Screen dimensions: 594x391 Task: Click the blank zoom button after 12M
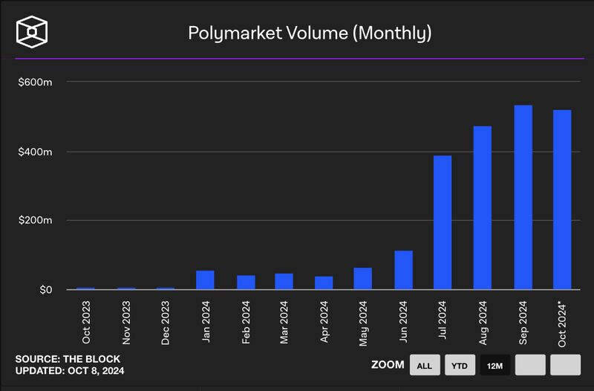(x=530, y=365)
